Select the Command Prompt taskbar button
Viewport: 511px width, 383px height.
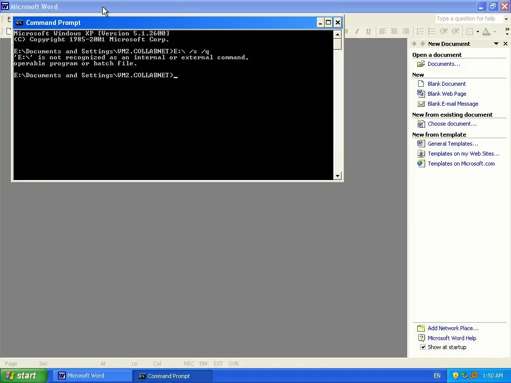[173, 376]
